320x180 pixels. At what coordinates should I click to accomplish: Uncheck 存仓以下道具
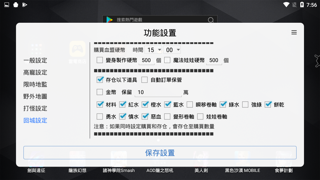pos(100,79)
